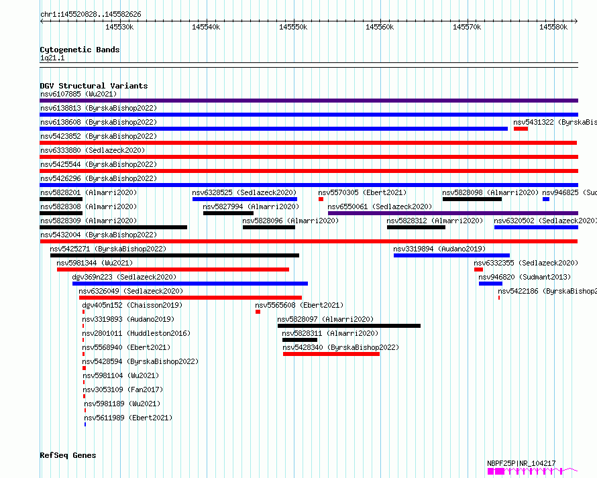Click nsv5425544 (ByrskaBishop2022) label
Viewport: 597px width, 478px height.
click(99, 164)
